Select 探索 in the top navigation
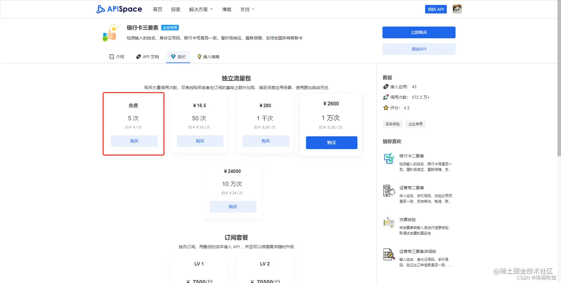The image size is (561, 283). 175,9
